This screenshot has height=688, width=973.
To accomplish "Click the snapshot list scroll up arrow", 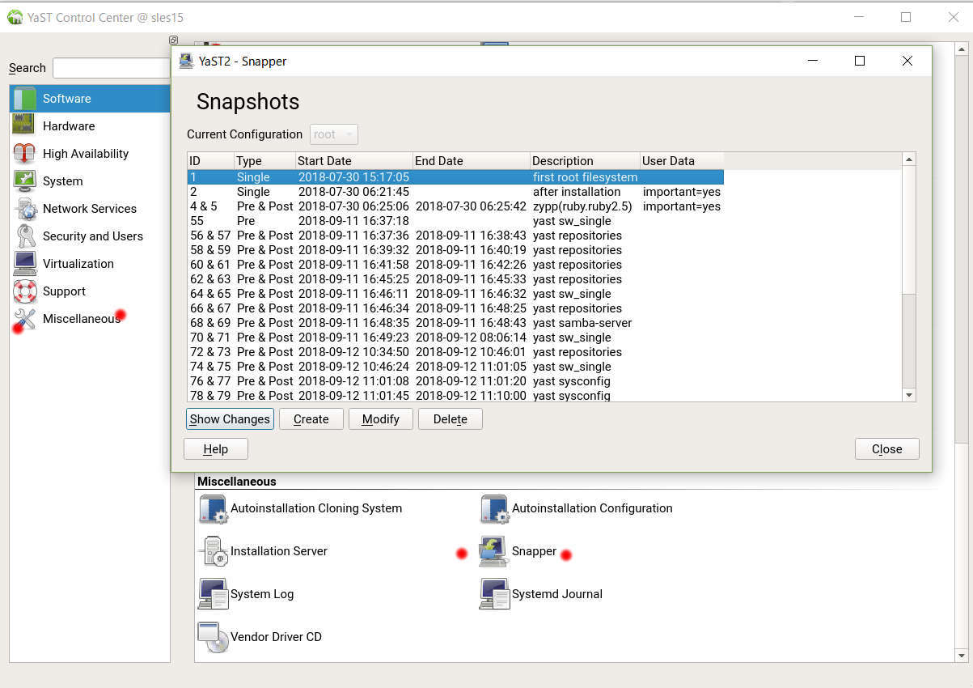I will click(x=909, y=159).
